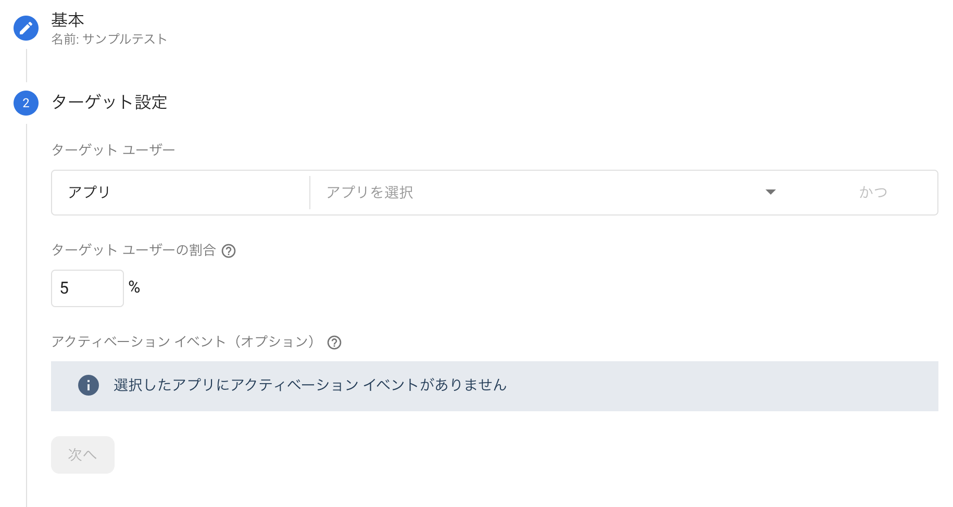
Task: Click the percentage input showing 5
Action: [86, 288]
